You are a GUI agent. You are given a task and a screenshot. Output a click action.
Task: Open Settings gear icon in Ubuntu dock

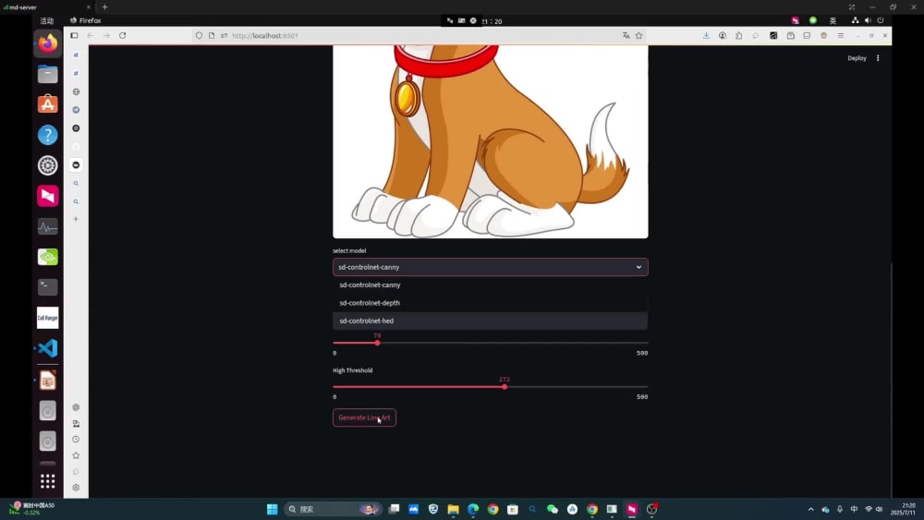click(48, 165)
